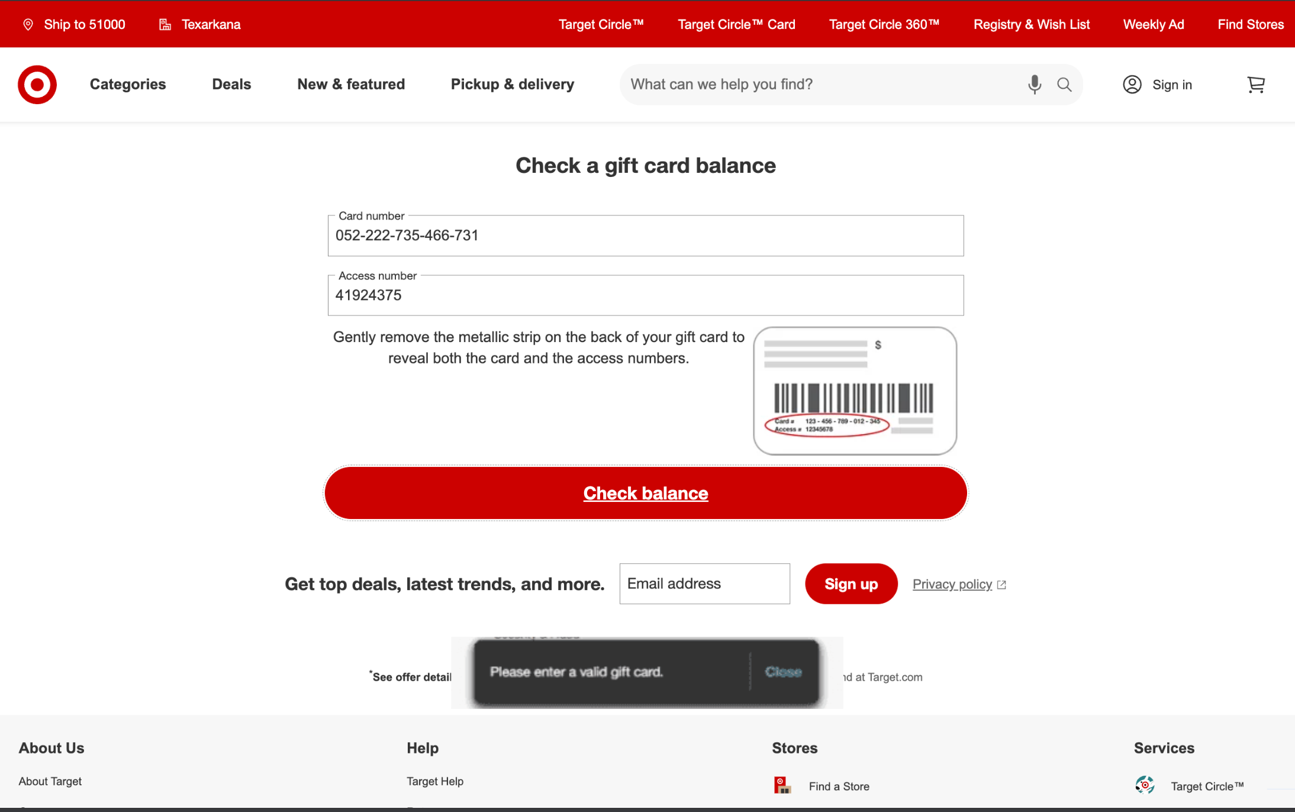Open the New & featured menu
This screenshot has width=1295, height=812.
(x=351, y=85)
